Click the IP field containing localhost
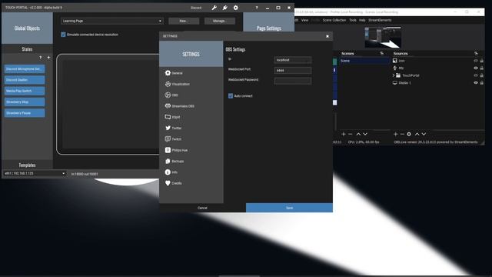The image size is (492, 277). 293,60
